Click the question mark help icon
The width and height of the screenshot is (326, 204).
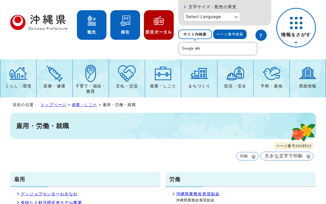261,35
